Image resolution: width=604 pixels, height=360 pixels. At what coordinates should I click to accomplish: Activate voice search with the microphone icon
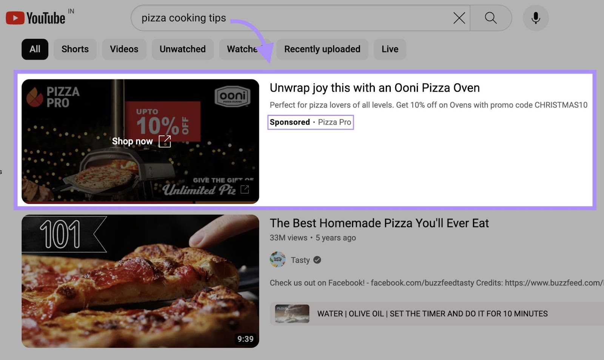click(535, 18)
